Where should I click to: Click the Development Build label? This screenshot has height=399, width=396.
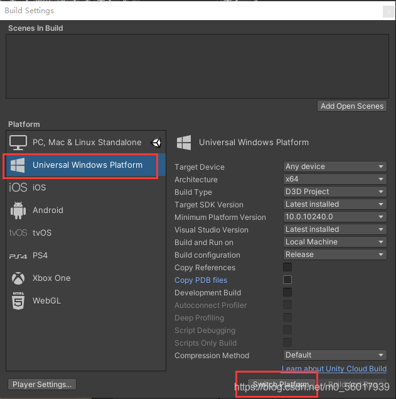click(x=208, y=293)
